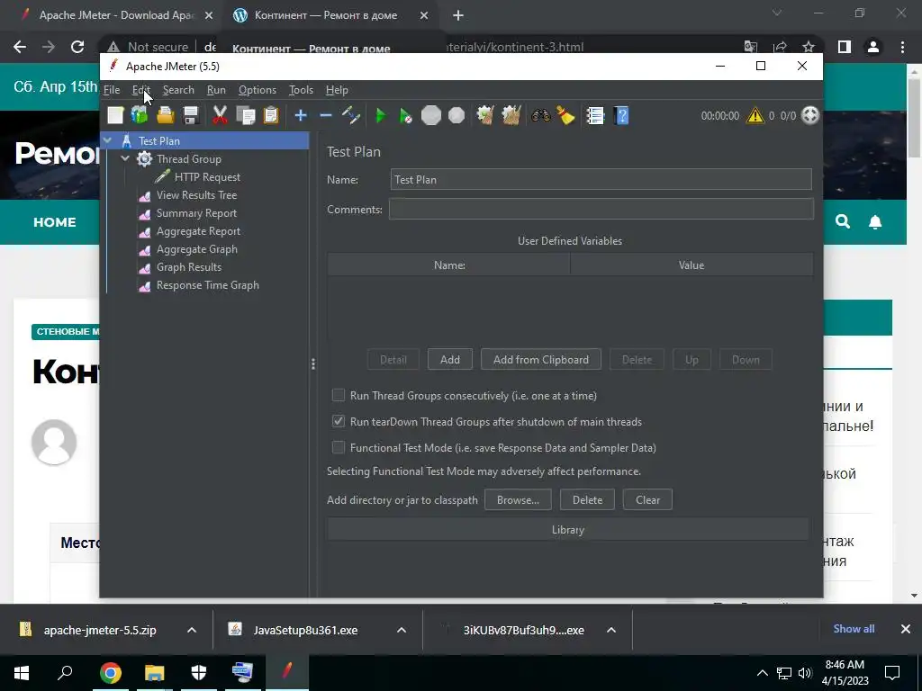Click the Copy icon in JMeter toolbar
This screenshot has height=691, width=922.
[x=245, y=115]
